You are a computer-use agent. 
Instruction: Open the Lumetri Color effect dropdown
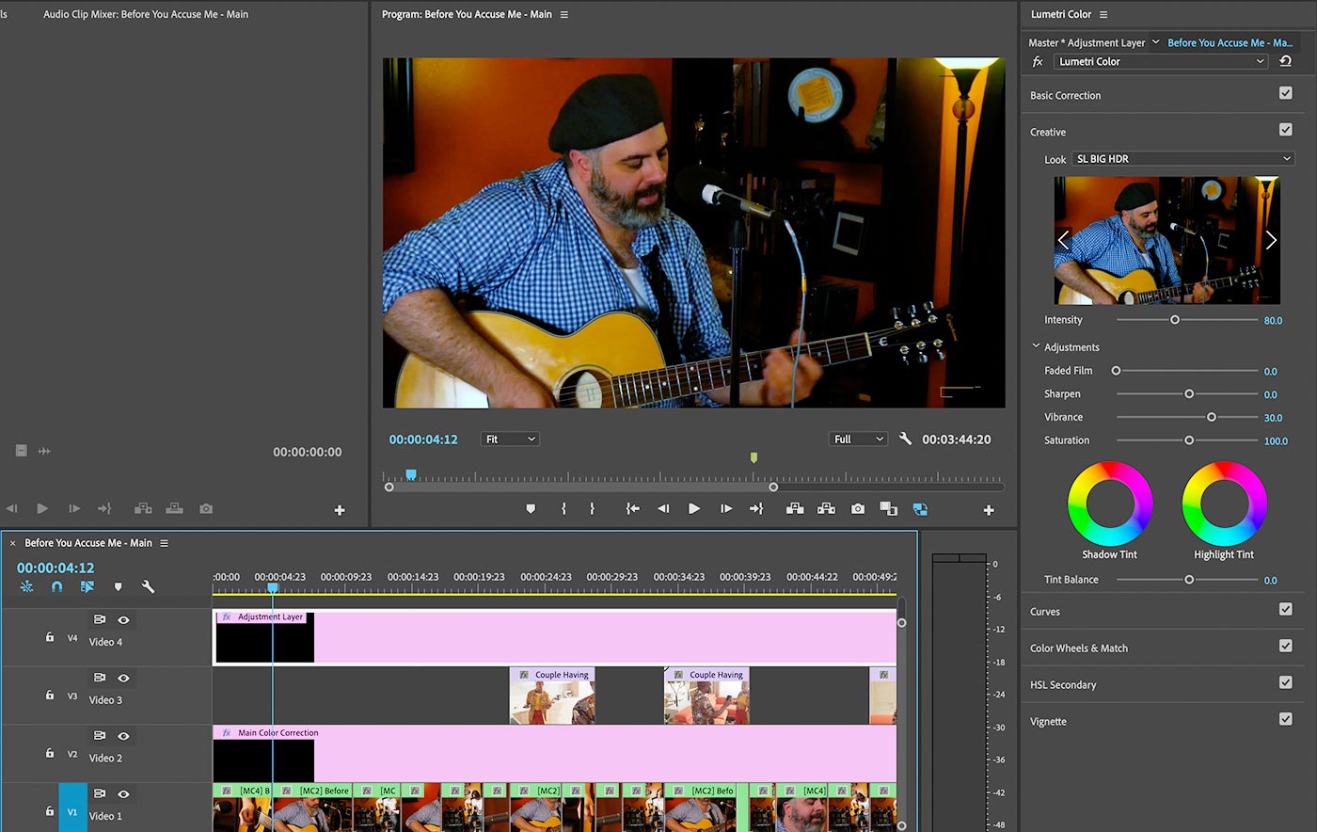click(x=1161, y=61)
